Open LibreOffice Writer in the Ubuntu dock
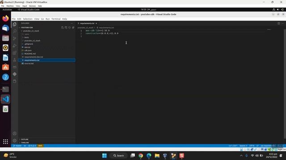 pos(5,58)
